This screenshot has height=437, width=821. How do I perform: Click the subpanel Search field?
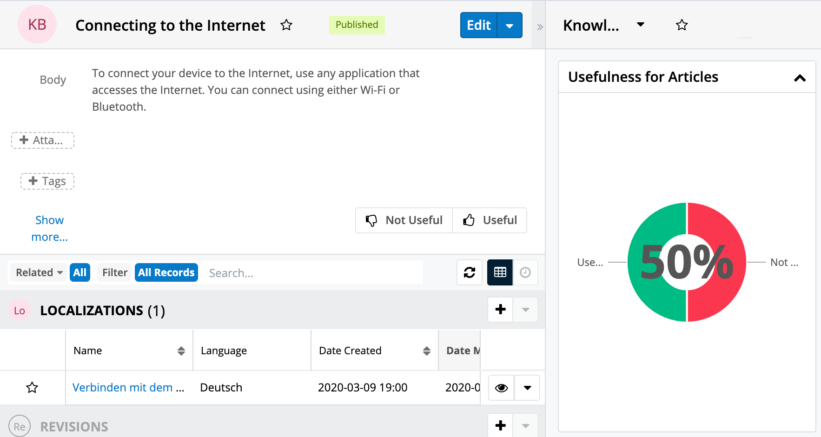[x=311, y=273]
